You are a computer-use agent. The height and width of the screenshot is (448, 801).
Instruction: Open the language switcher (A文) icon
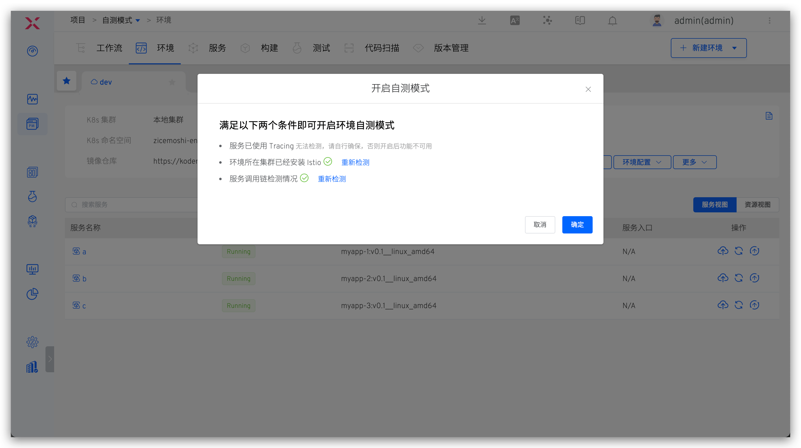tap(515, 20)
